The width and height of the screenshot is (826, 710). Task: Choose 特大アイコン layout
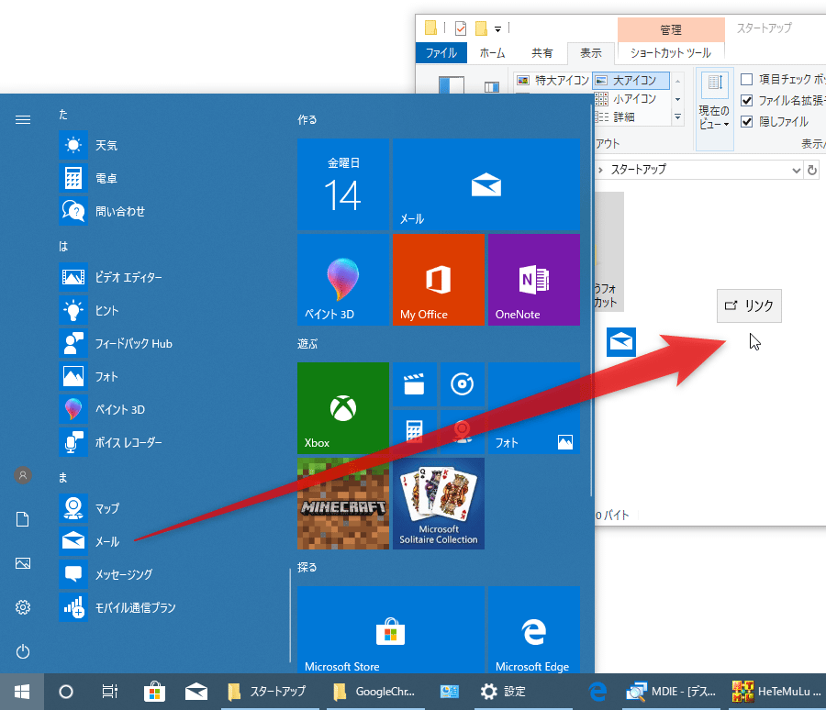[553, 80]
